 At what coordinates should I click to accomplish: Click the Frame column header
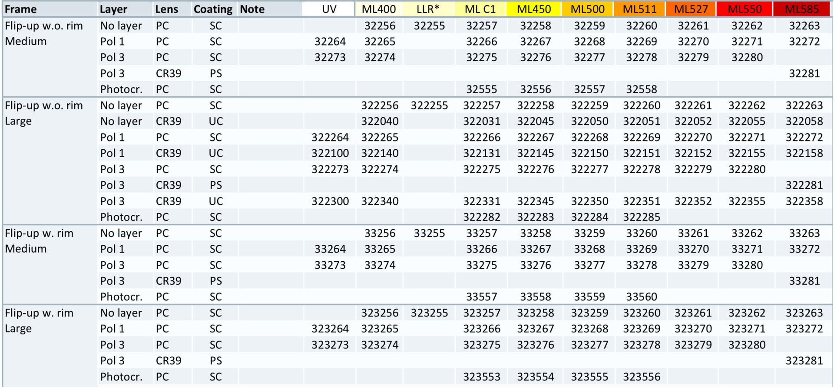click(x=21, y=9)
